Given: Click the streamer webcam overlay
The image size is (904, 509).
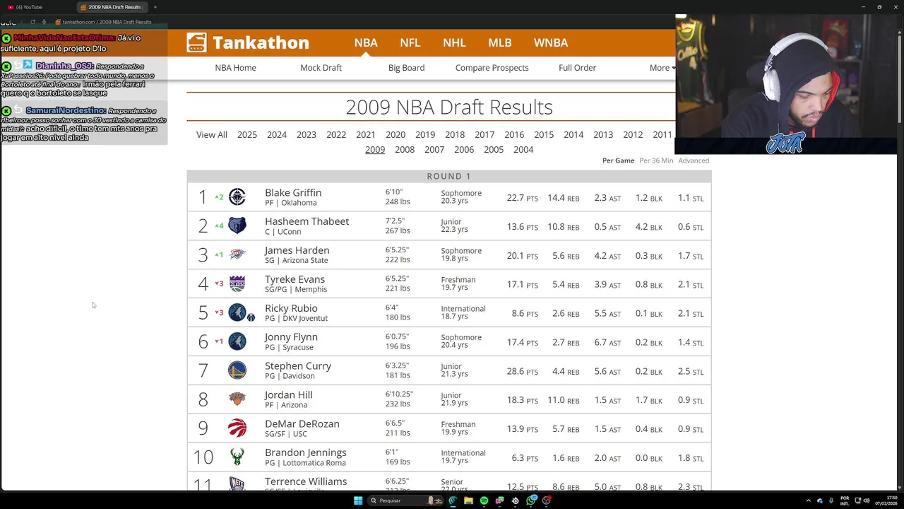Looking at the screenshot, I should coord(786,83).
